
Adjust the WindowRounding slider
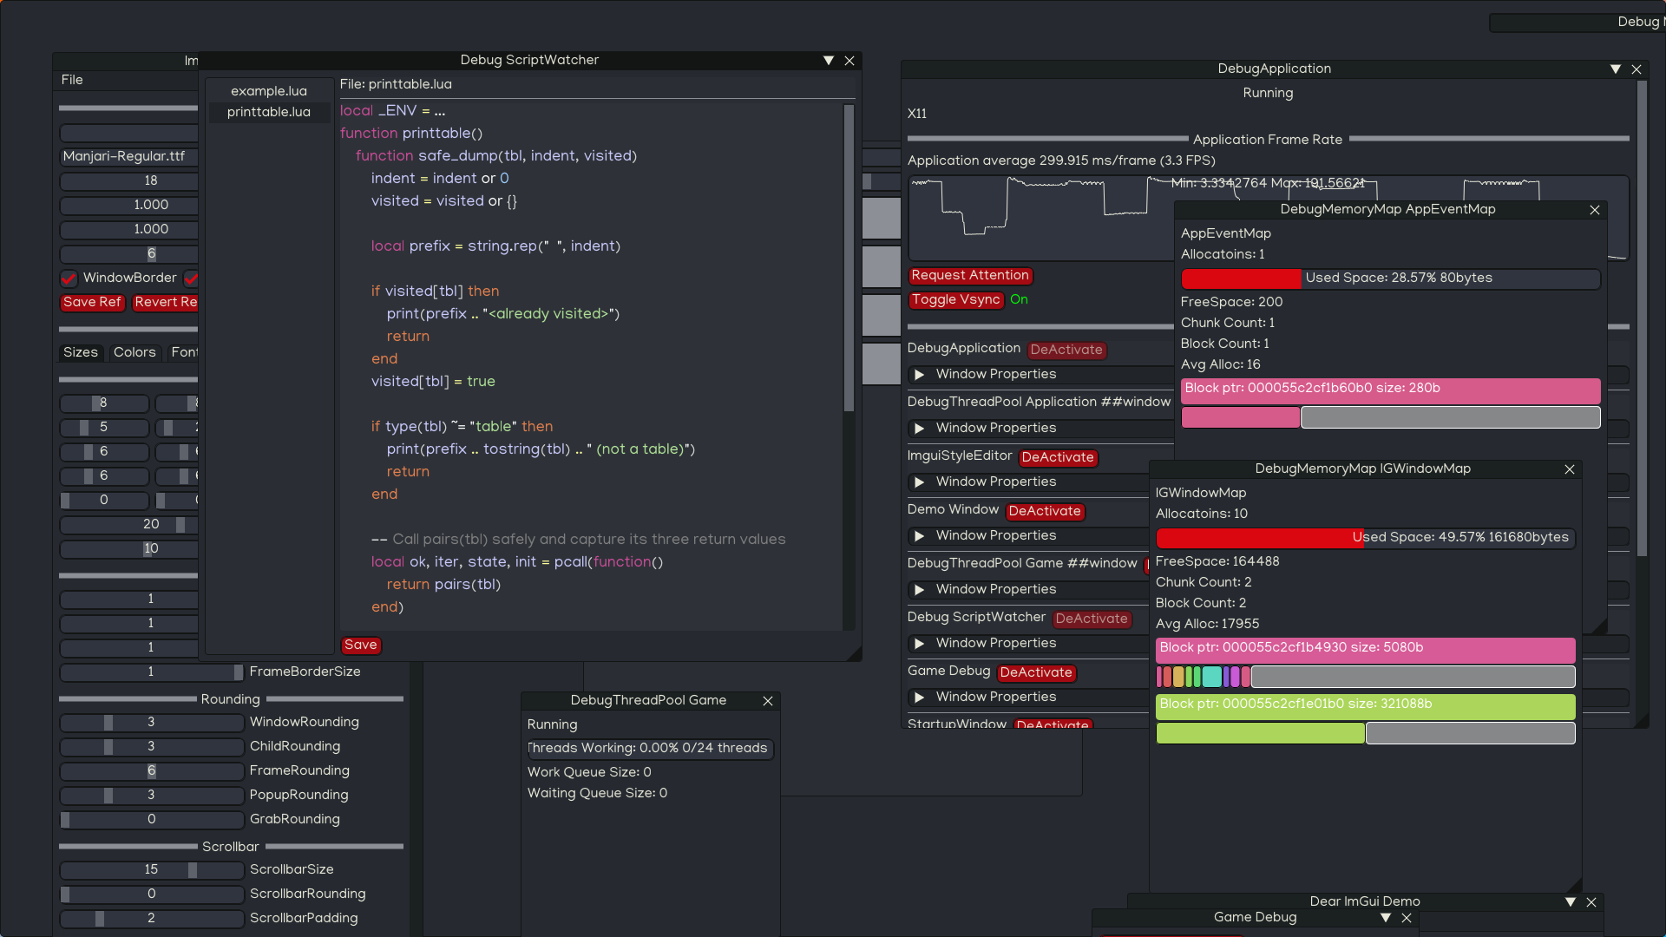151,723
